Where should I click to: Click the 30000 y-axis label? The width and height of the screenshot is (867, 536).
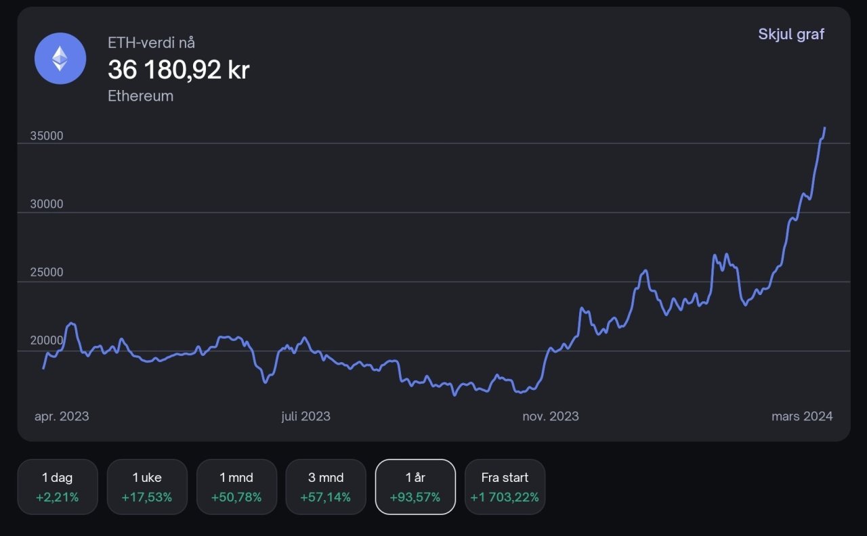click(47, 204)
